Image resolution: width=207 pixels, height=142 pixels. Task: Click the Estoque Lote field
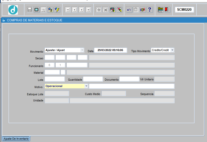tap(57, 93)
